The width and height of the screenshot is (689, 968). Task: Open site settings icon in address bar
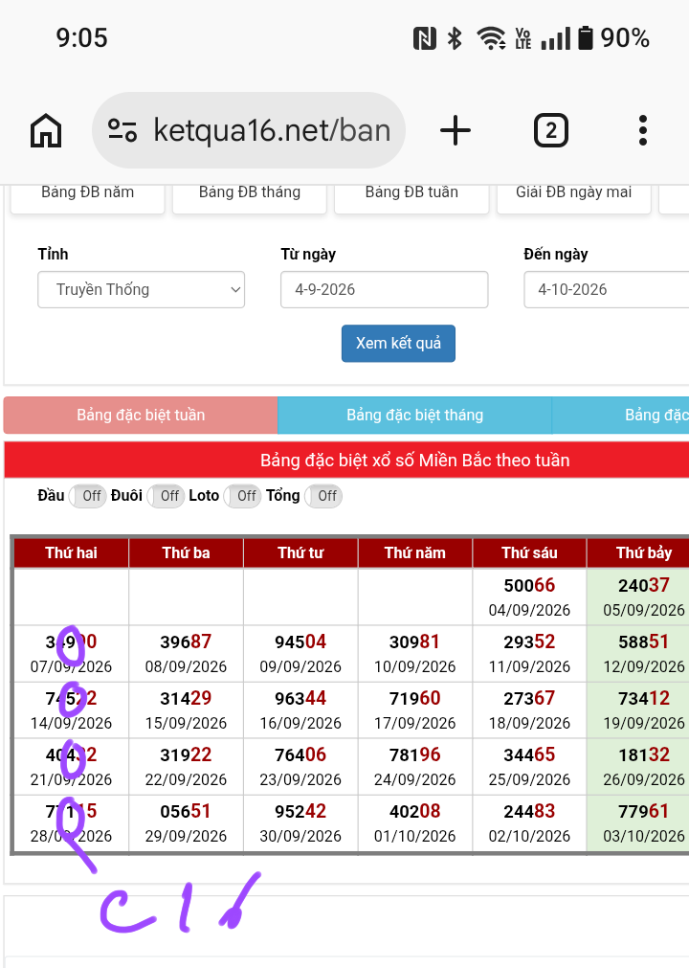coord(122,131)
